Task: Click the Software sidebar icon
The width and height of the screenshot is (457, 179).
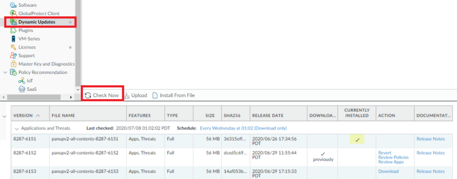Action: click(x=13, y=5)
